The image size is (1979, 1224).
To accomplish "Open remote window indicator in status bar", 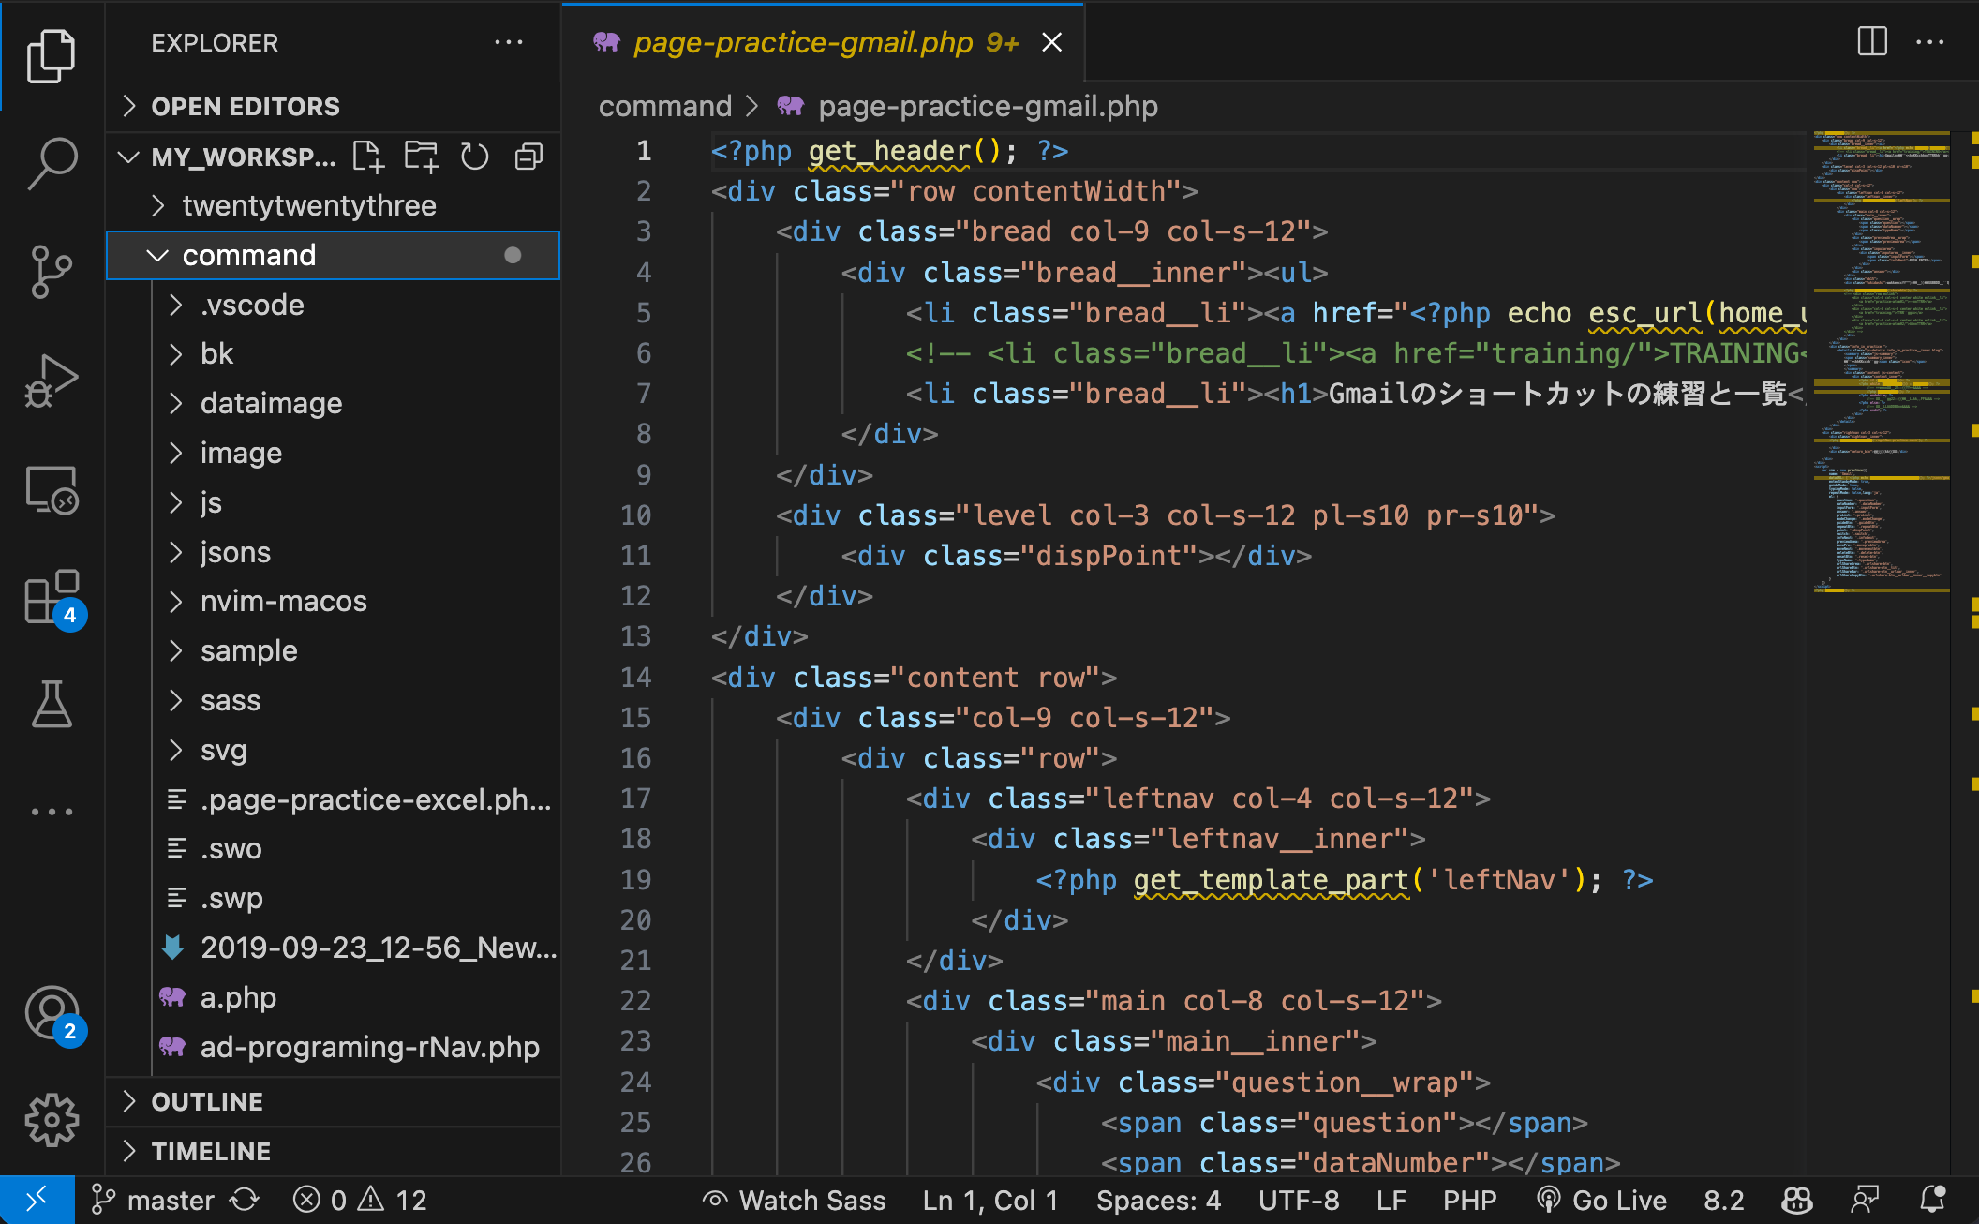I will pos(37,1200).
